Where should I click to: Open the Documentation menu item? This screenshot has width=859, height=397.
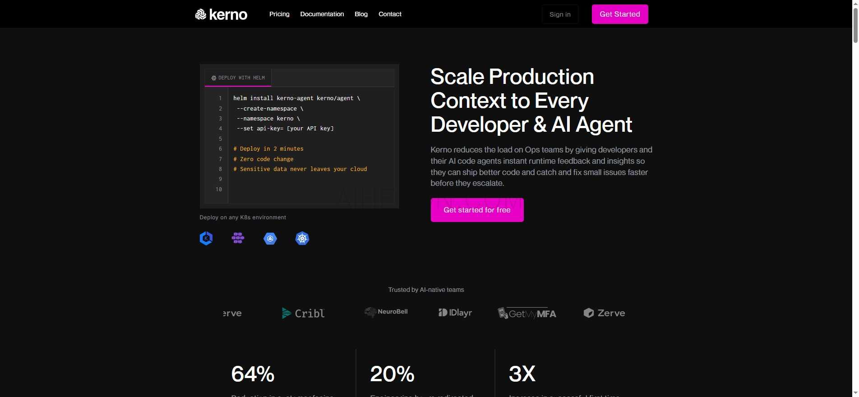click(x=322, y=14)
